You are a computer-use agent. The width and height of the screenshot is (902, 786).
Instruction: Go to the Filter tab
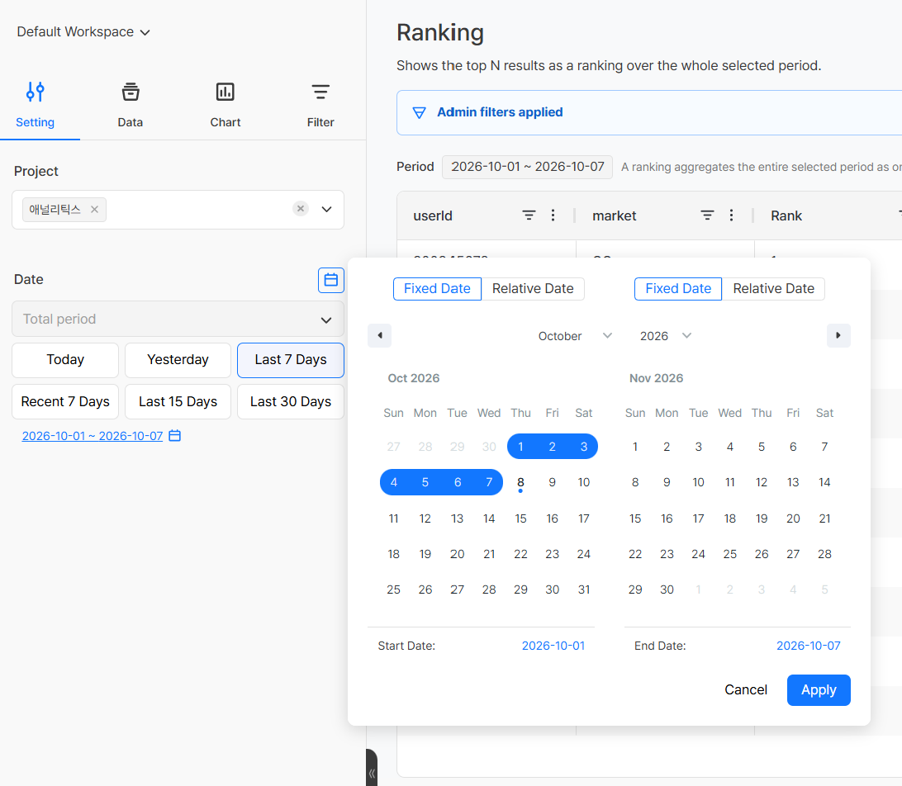[320, 105]
